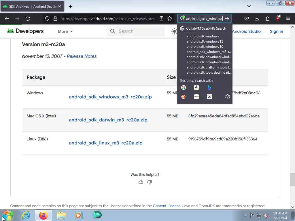Submit search with the arrow button
The height and width of the screenshot is (221, 295).
point(227,19)
